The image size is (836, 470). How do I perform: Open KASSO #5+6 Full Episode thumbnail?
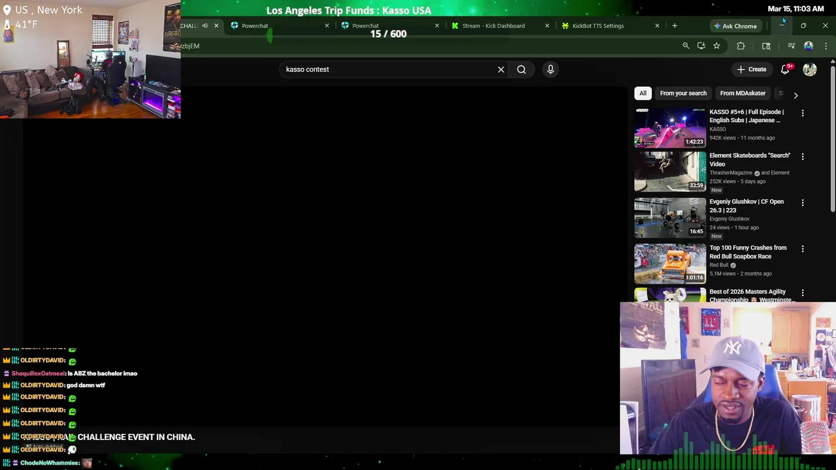click(670, 128)
